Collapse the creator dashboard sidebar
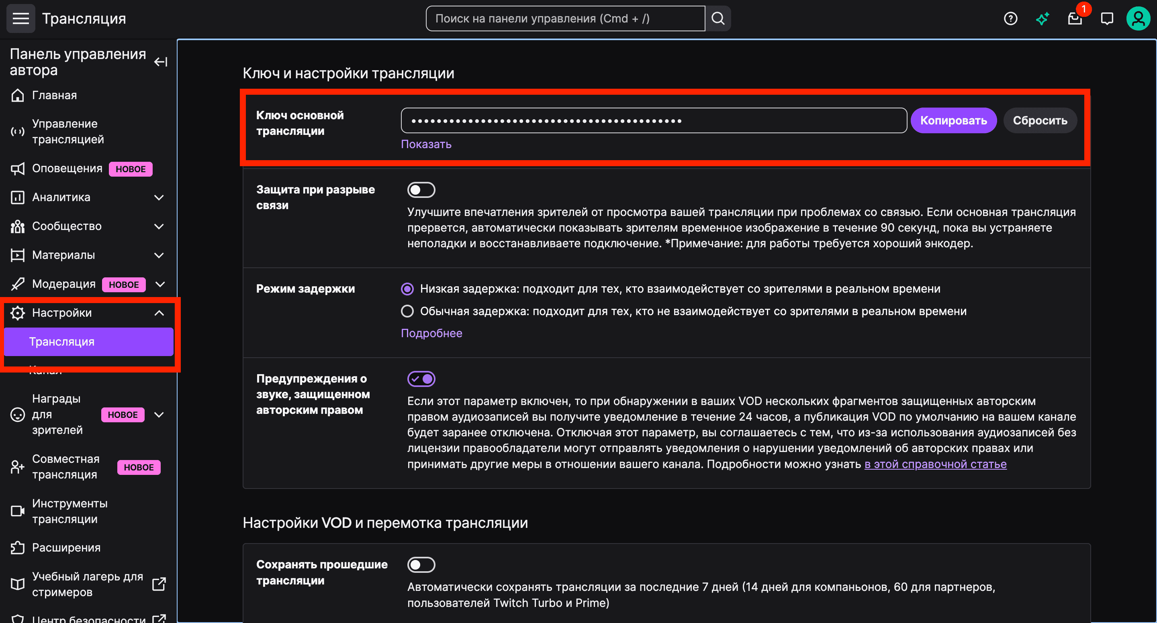1157x623 pixels. 160,61
